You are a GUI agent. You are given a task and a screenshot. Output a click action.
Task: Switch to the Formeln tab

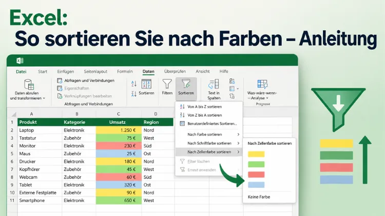(x=125, y=72)
